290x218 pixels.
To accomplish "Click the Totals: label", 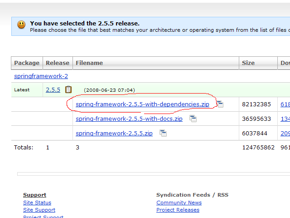I will point(24,147).
